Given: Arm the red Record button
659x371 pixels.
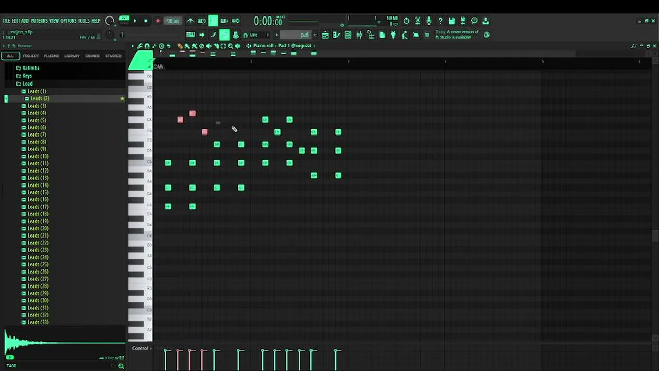Looking at the screenshot, I should point(158,21).
